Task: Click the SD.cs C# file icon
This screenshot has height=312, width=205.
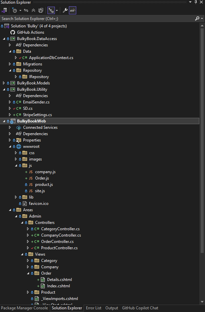Action: tap(19, 108)
